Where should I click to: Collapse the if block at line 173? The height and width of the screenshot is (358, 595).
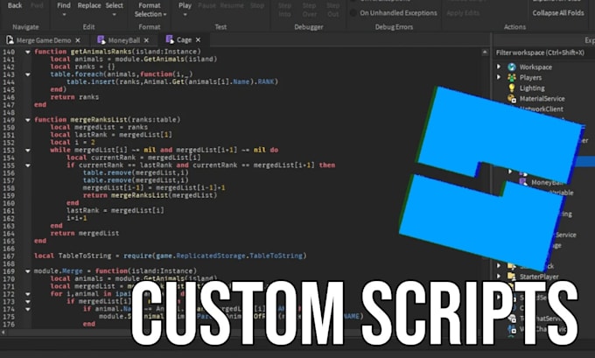pos(28,301)
